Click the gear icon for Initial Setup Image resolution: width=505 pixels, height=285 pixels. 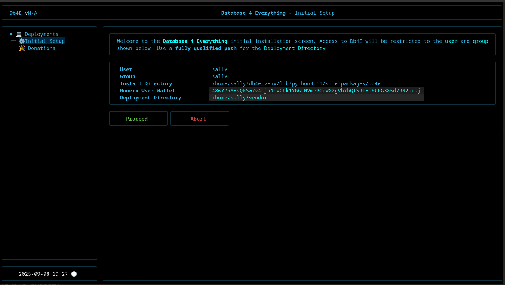pos(22,41)
